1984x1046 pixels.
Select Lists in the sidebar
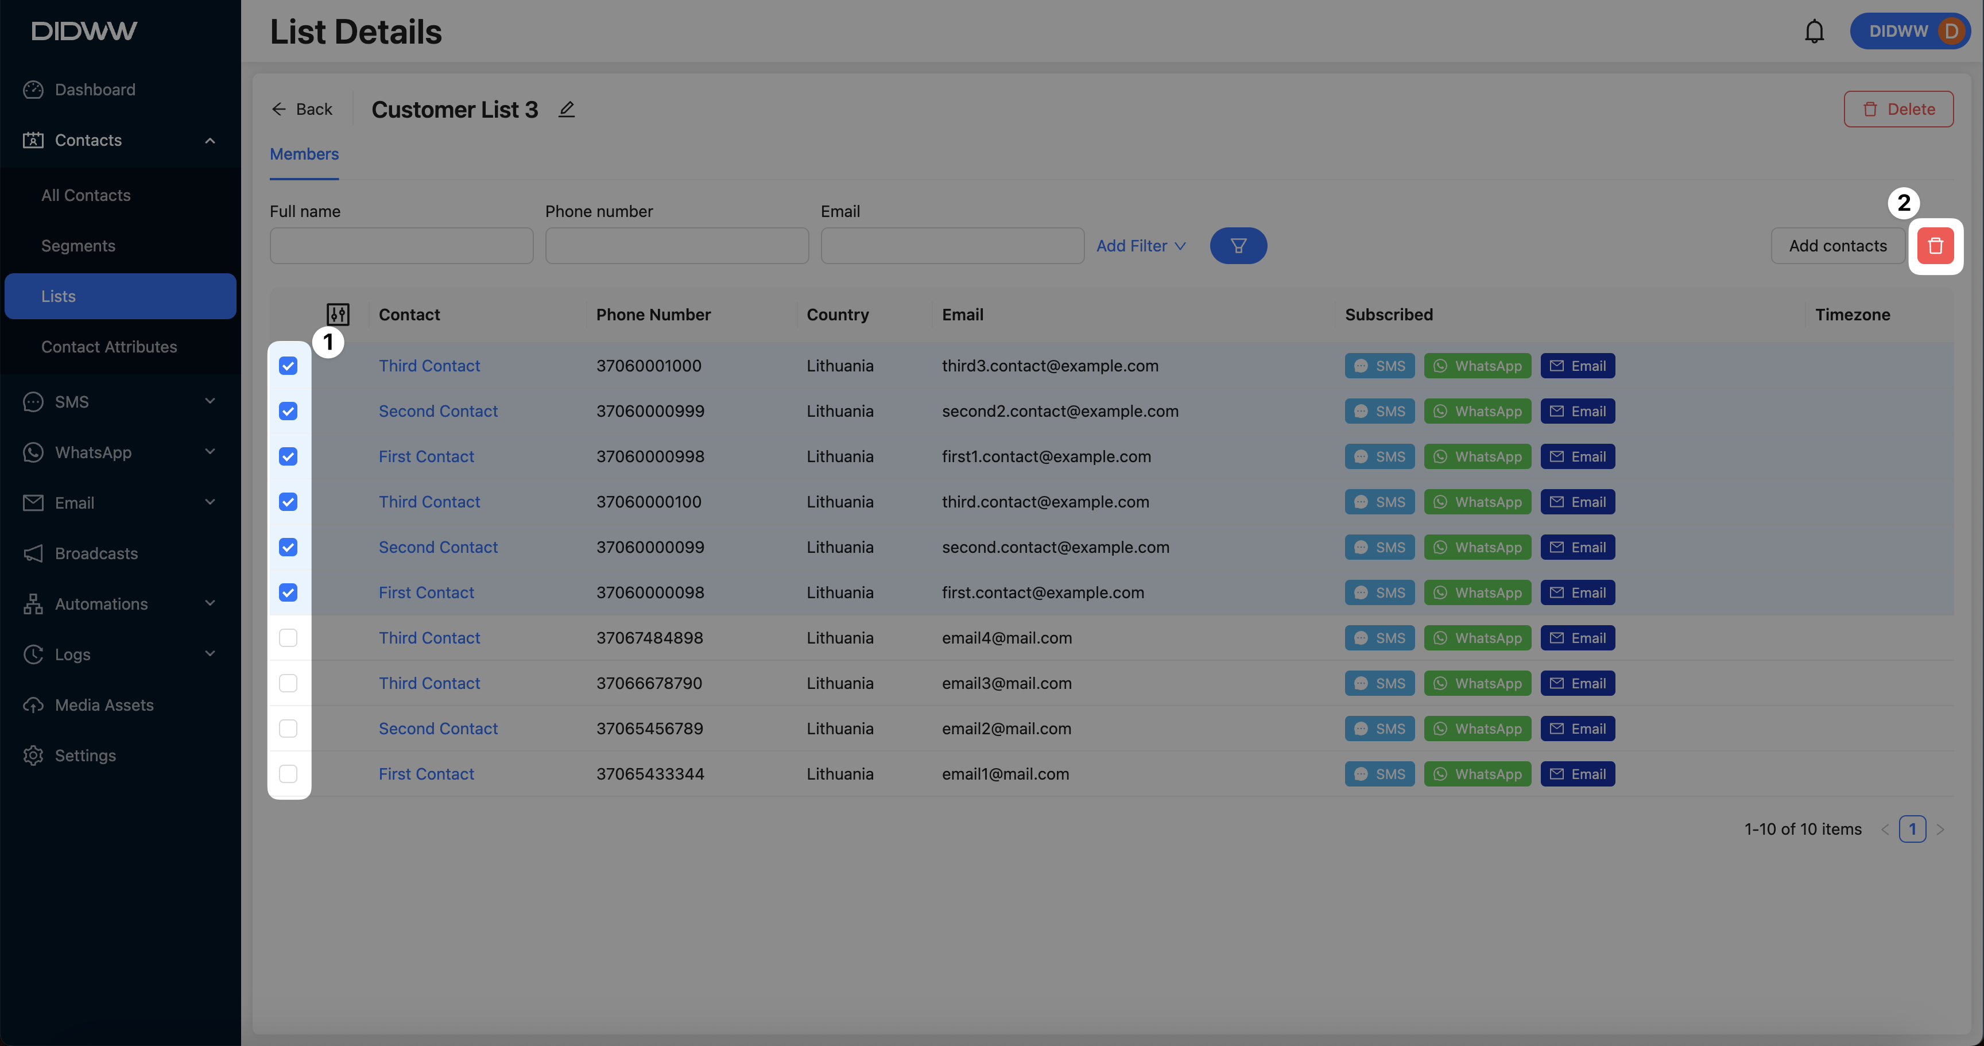tap(120, 297)
